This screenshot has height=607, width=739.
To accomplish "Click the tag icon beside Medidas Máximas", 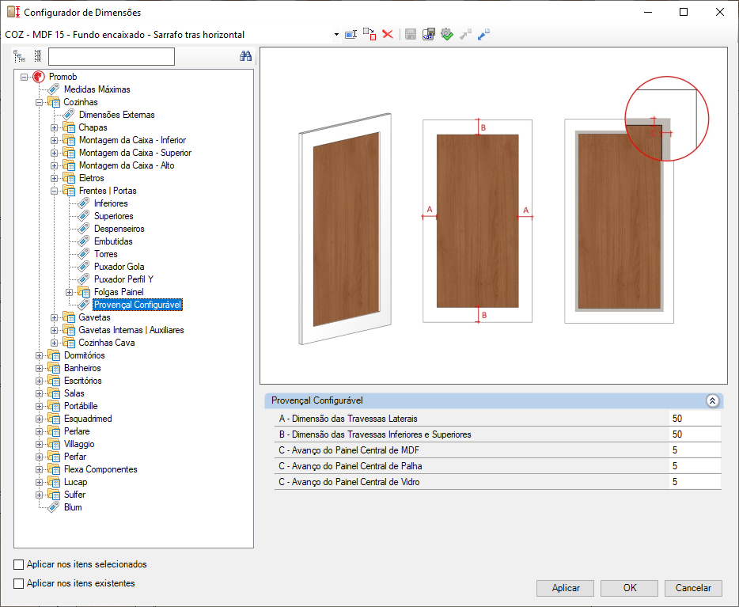I will pos(54,89).
